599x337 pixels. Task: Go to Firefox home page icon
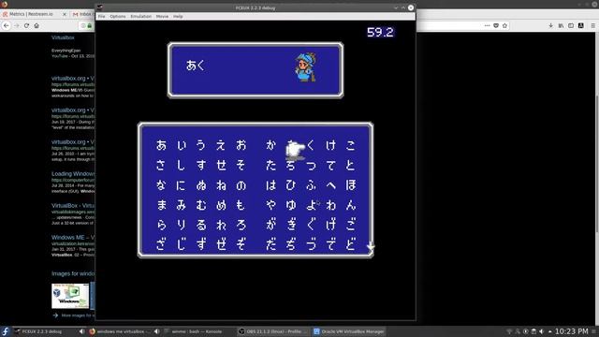pos(37,25)
